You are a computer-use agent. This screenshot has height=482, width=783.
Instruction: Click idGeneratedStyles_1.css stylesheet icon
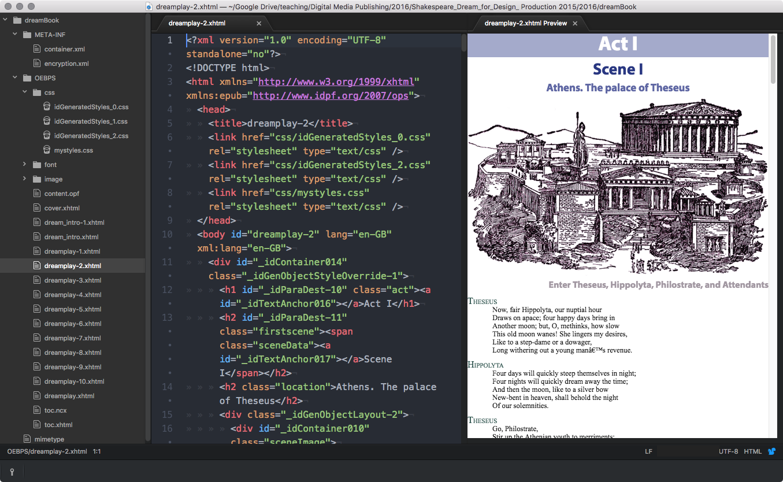(x=46, y=121)
